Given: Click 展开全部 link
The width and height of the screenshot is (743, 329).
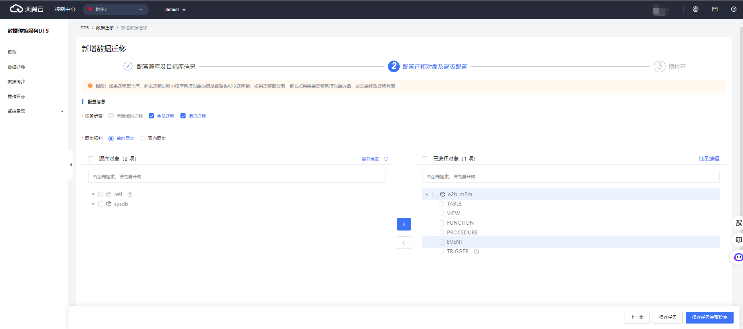Looking at the screenshot, I should pyautogui.click(x=370, y=159).
